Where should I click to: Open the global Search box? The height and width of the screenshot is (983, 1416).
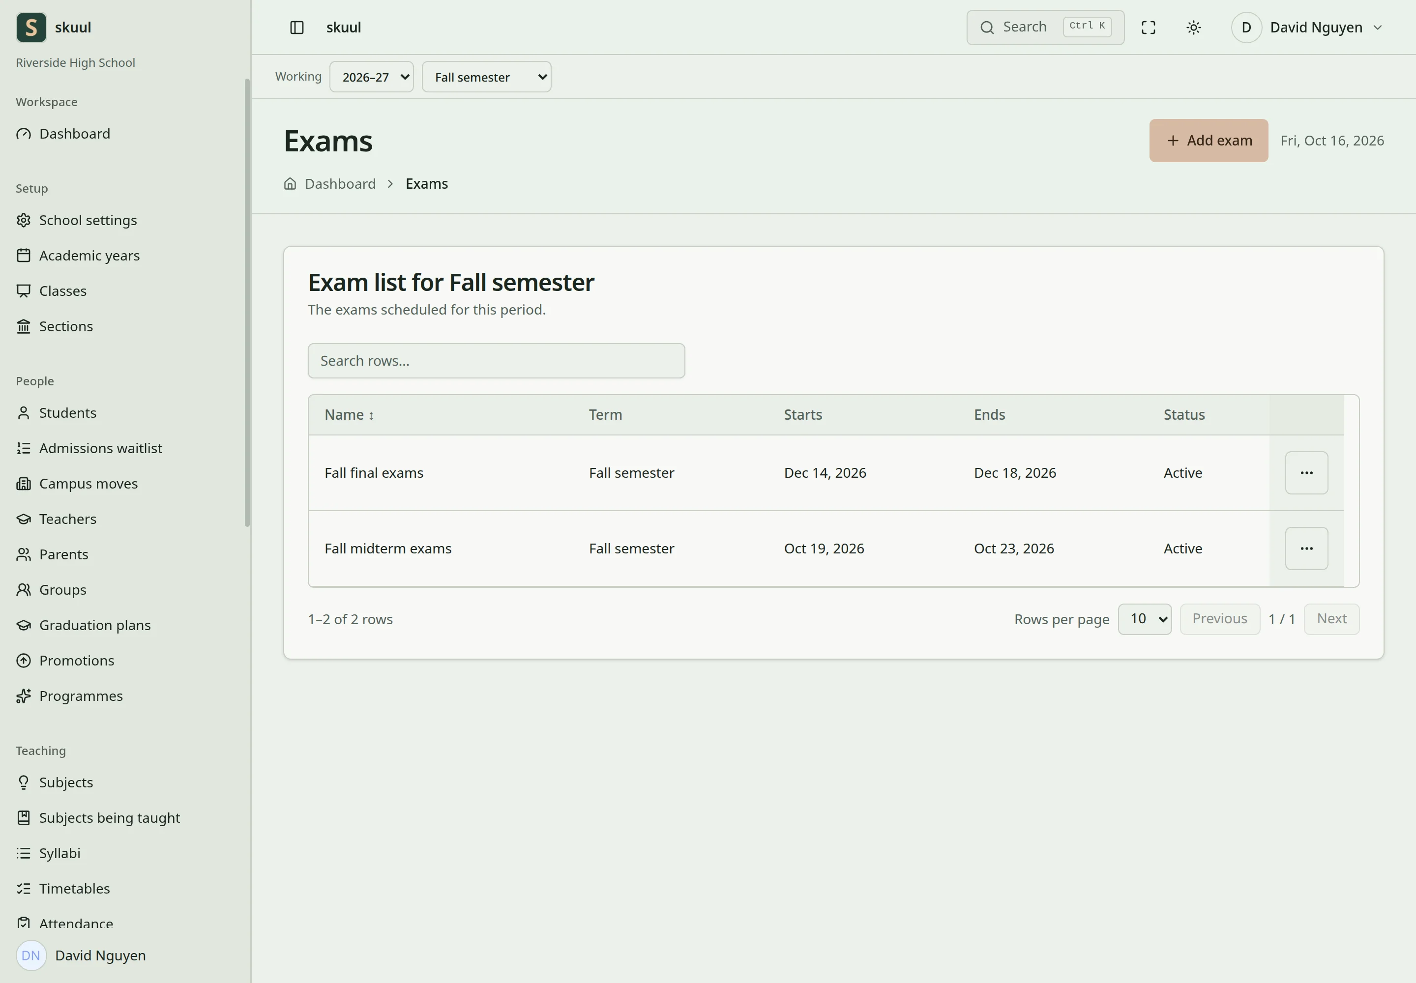[1045, 27]
